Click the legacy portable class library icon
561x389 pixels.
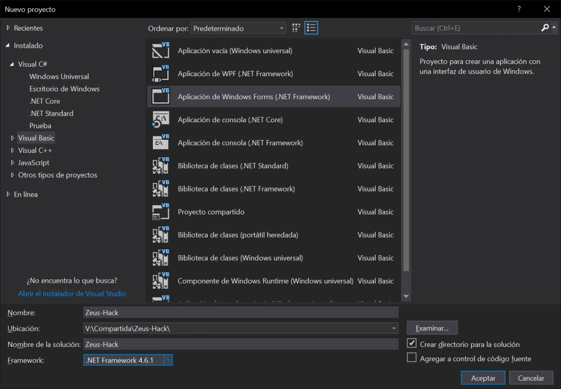coord(161,234)
